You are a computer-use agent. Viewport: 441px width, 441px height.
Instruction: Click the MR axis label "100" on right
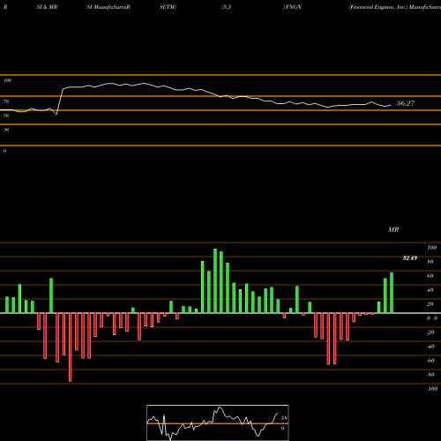[x=431, y=248]
